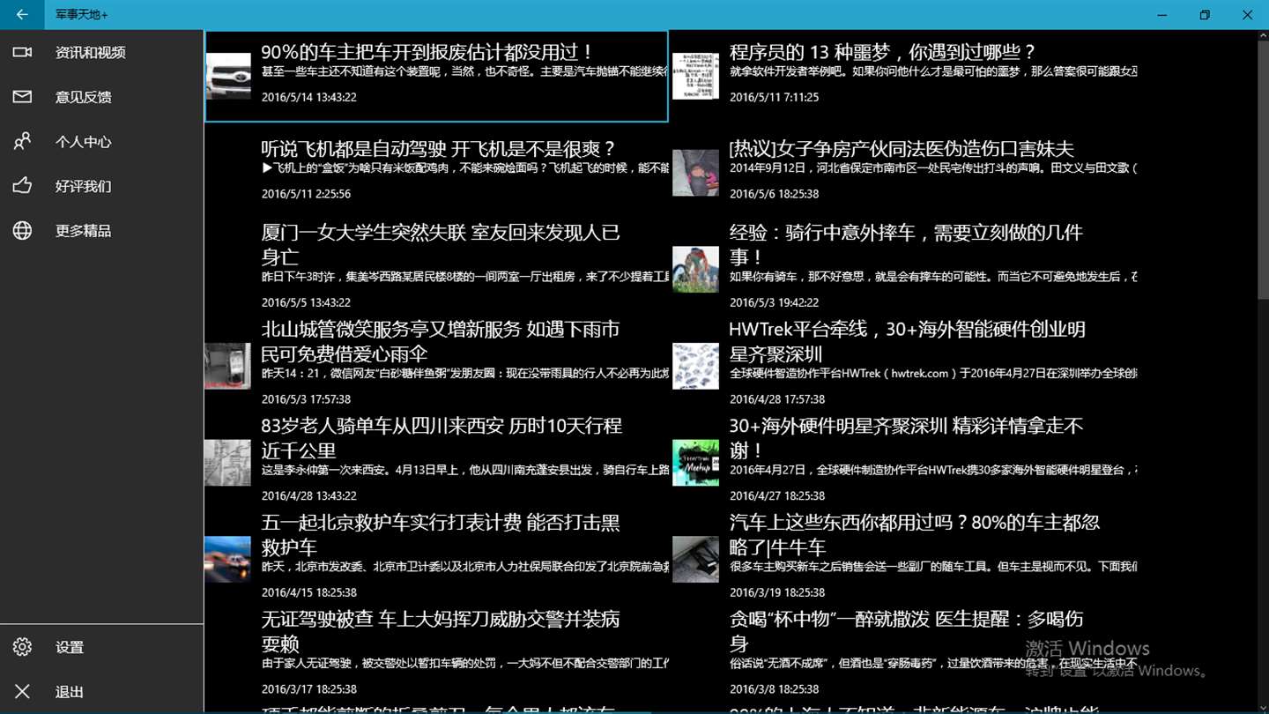
Task: Click the timestamp 2016/5/14 13:43:22
Action: 309,97
